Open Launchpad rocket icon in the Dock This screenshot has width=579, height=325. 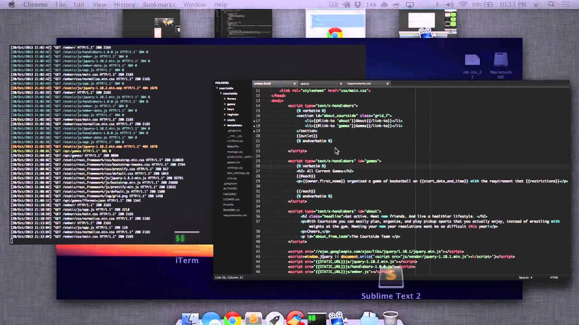click(275, 319)
